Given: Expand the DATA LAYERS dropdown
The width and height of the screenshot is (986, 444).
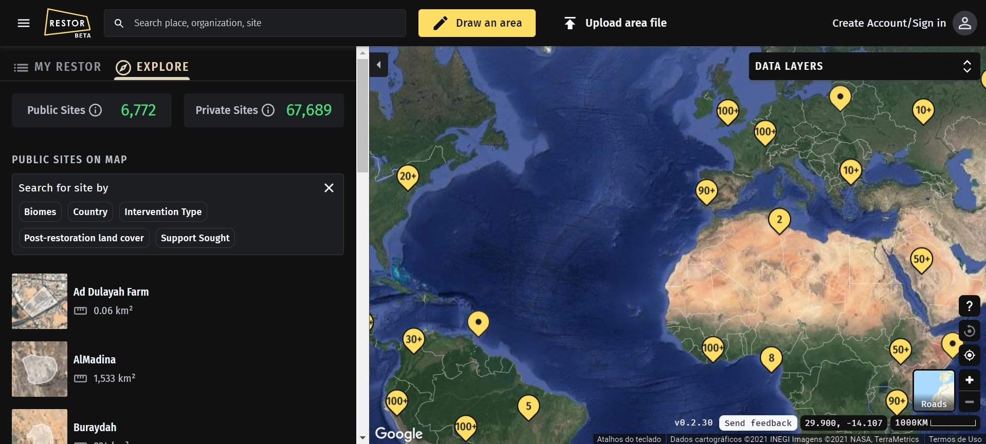Looking at the screenshot, I should pos(864,66).
